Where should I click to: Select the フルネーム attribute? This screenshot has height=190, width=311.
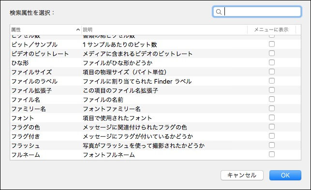pos(26,155)
